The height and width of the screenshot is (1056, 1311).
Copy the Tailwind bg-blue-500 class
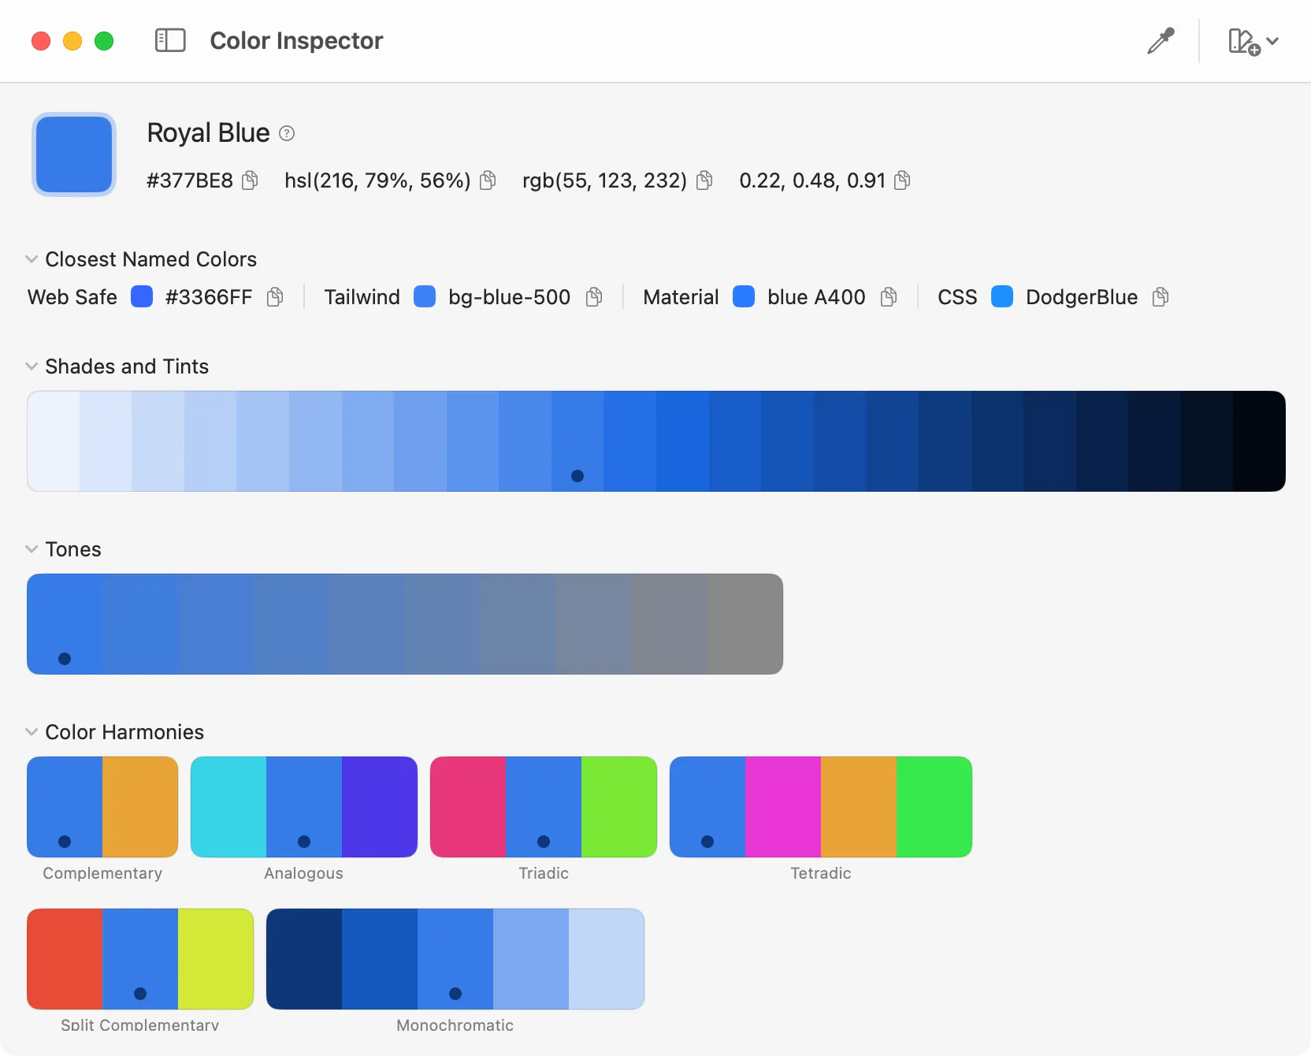point(593,297)
